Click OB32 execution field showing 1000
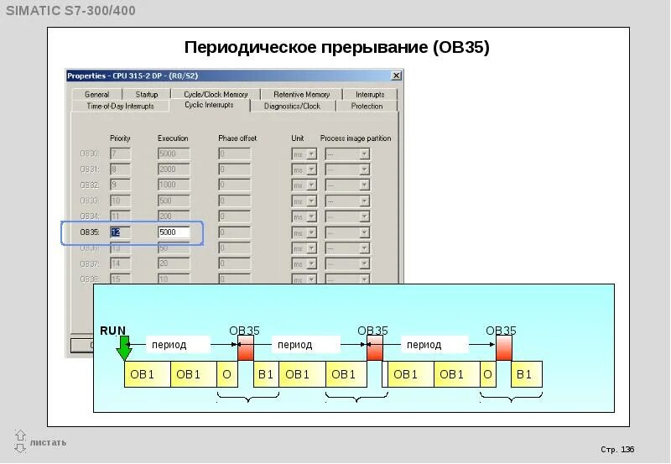 174,185
